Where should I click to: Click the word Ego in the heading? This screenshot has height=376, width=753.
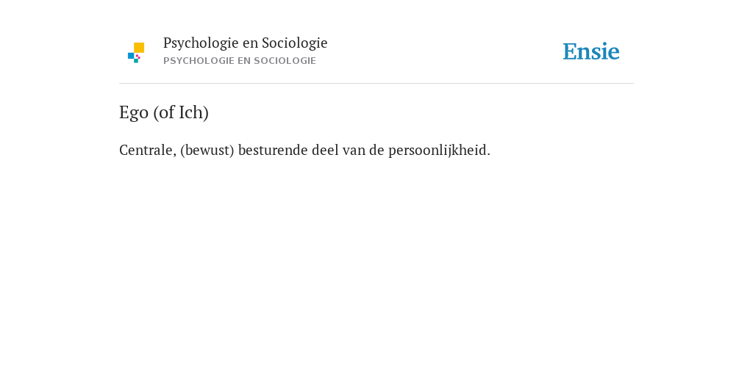(134, 113)
